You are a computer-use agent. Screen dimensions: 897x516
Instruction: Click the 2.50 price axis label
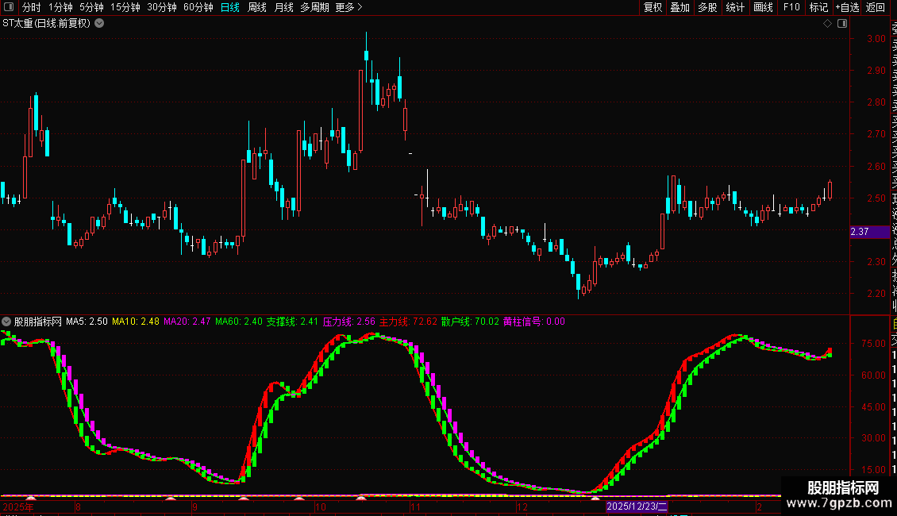tap(876, 198)
